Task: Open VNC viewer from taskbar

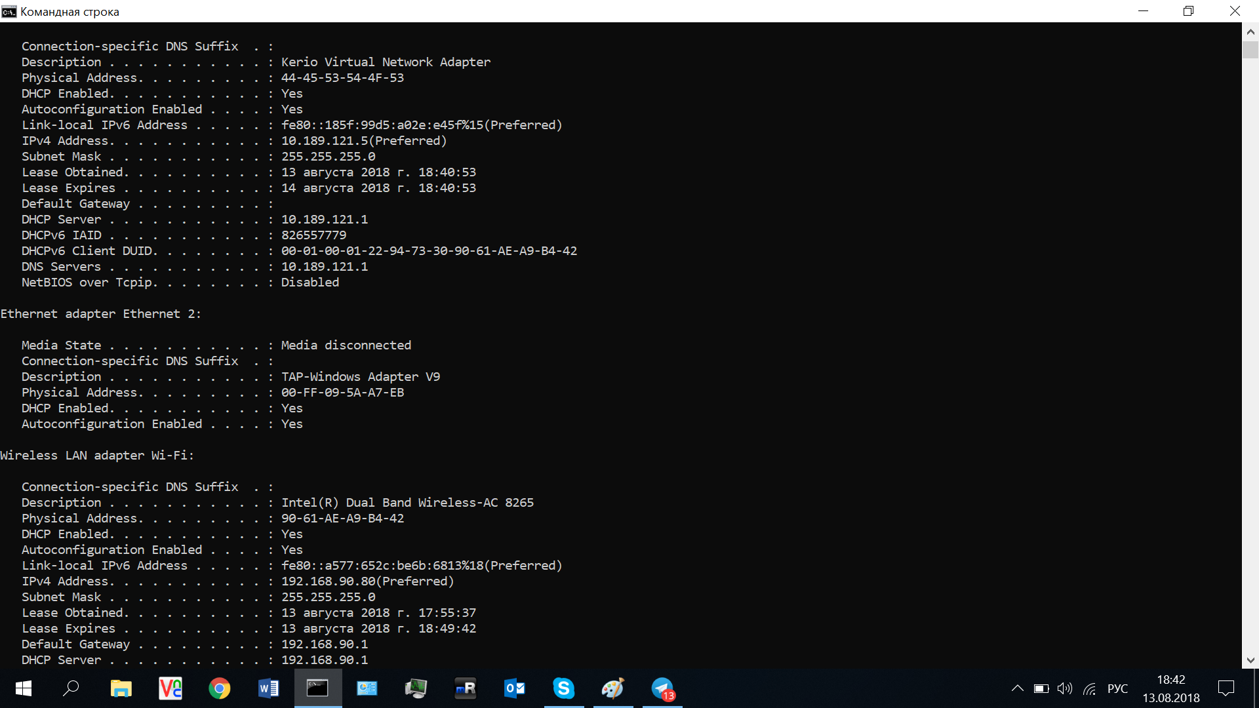Action: [170, 688]
